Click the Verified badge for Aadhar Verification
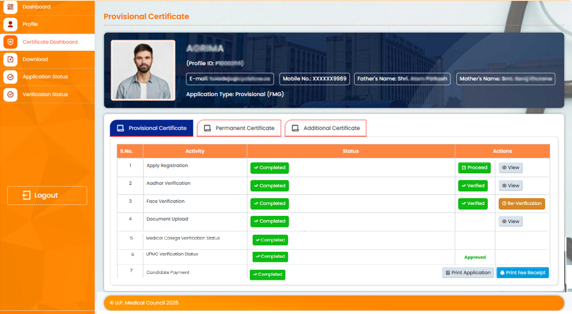This screenshot has height=314, width=572. coord(472,186)
